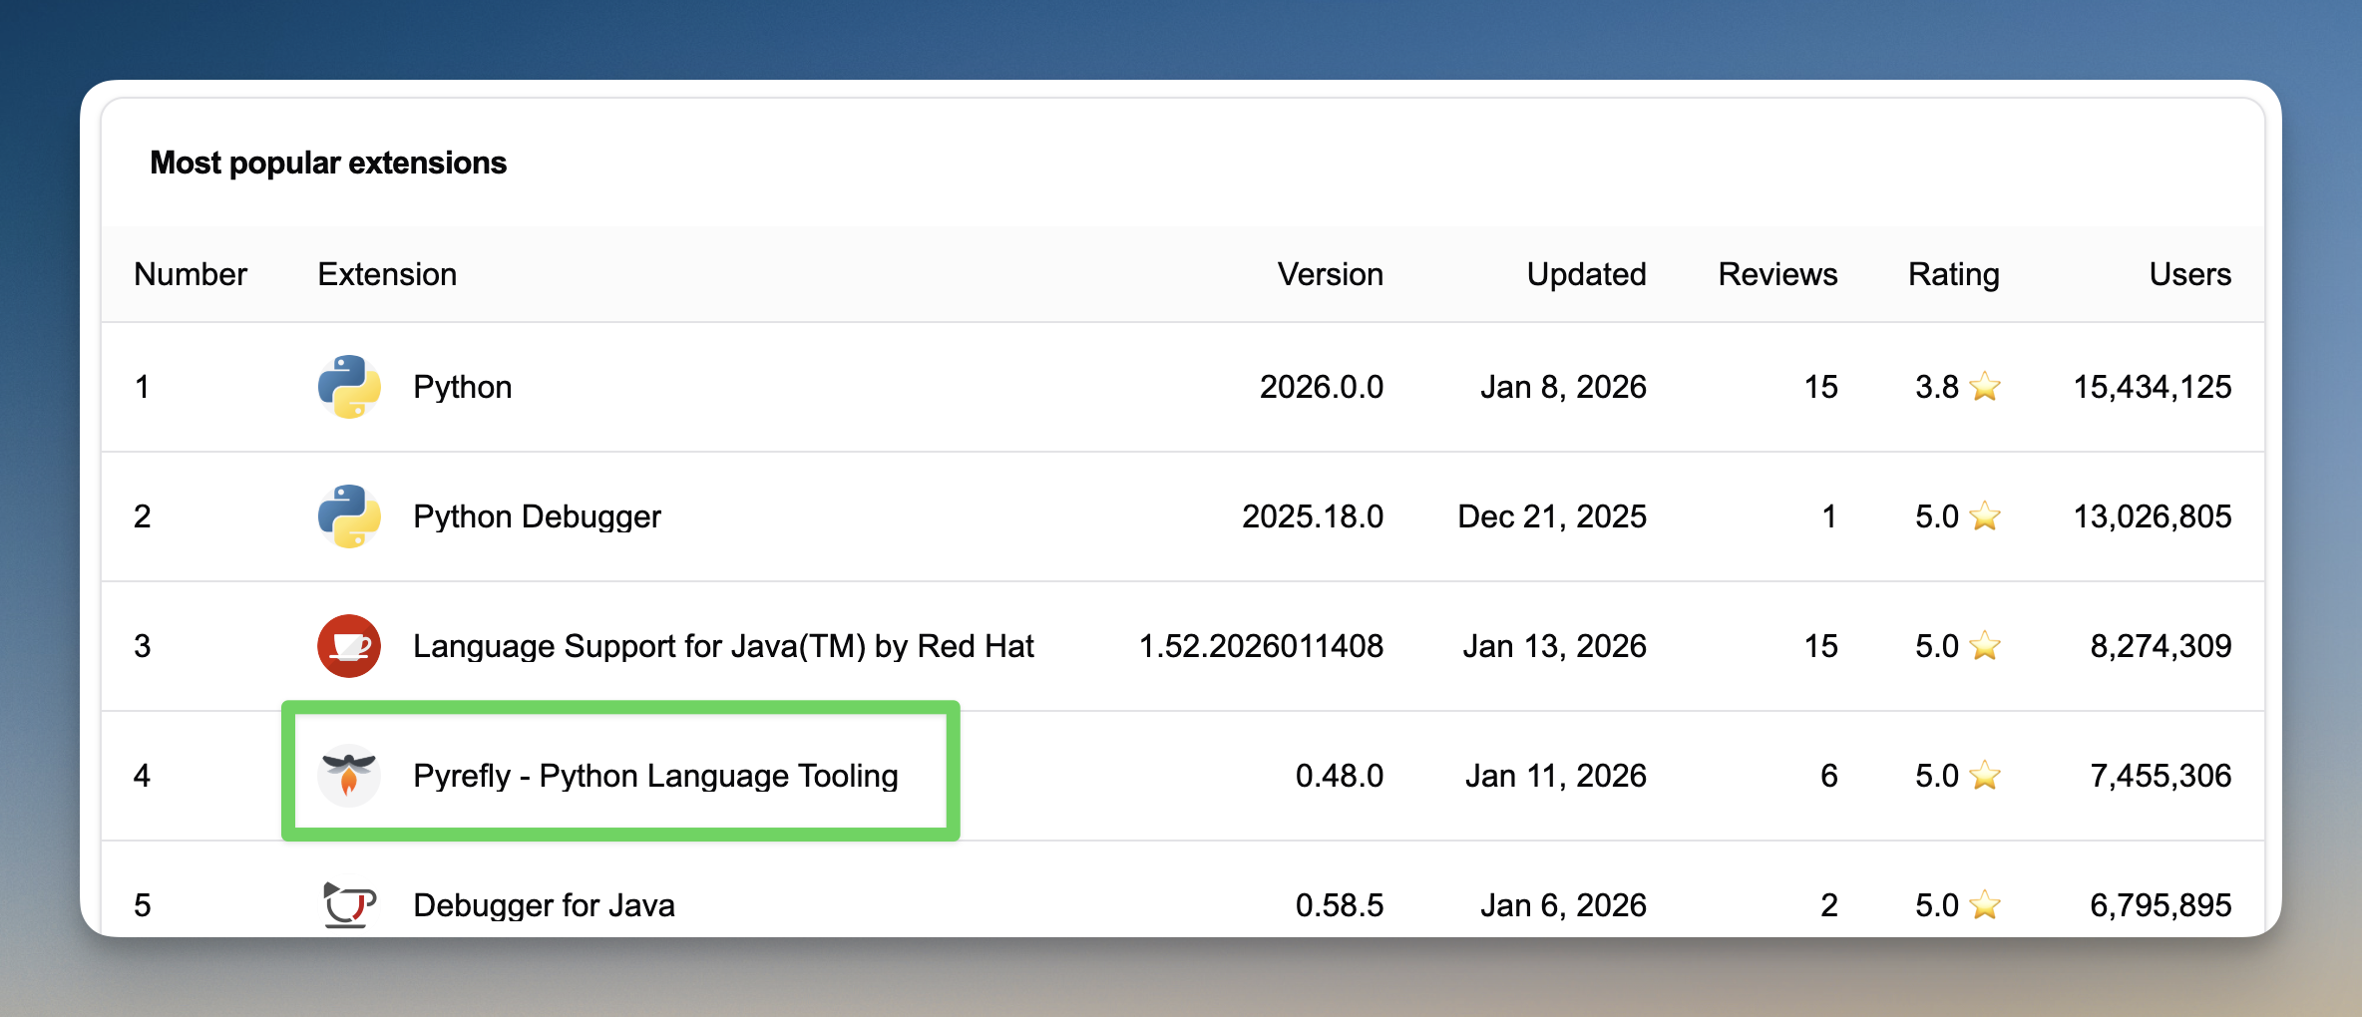Click the red Java coffee cup icon
2362x1017 pixels.
pyautogui.click(x=349, y=646)
